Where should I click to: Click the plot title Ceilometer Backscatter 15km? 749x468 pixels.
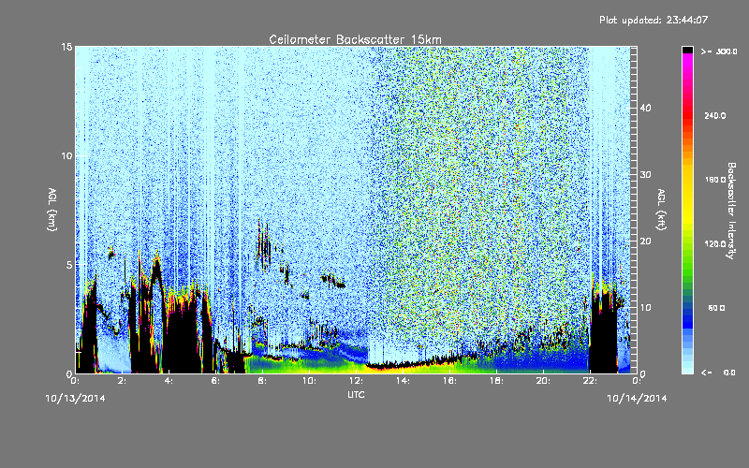point(355,39)
